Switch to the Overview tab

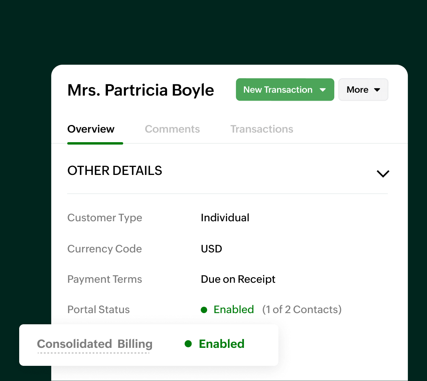[x=91, y=129]
